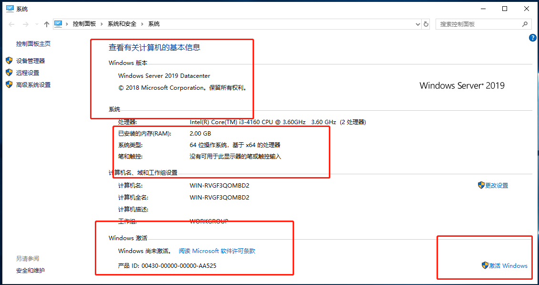Image resolution: width=539 pixels, height=285 pixels.
Task: Select the 产品 ID text
Action: [167, 266]
